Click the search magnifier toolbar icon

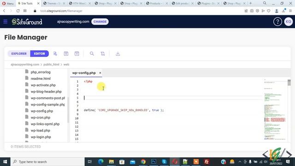click(92, 53)
